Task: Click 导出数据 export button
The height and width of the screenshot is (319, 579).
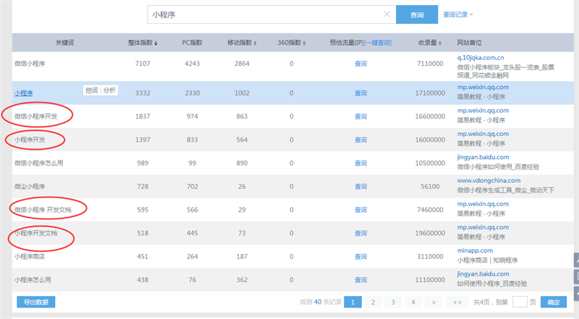Action: pos(35,302)
